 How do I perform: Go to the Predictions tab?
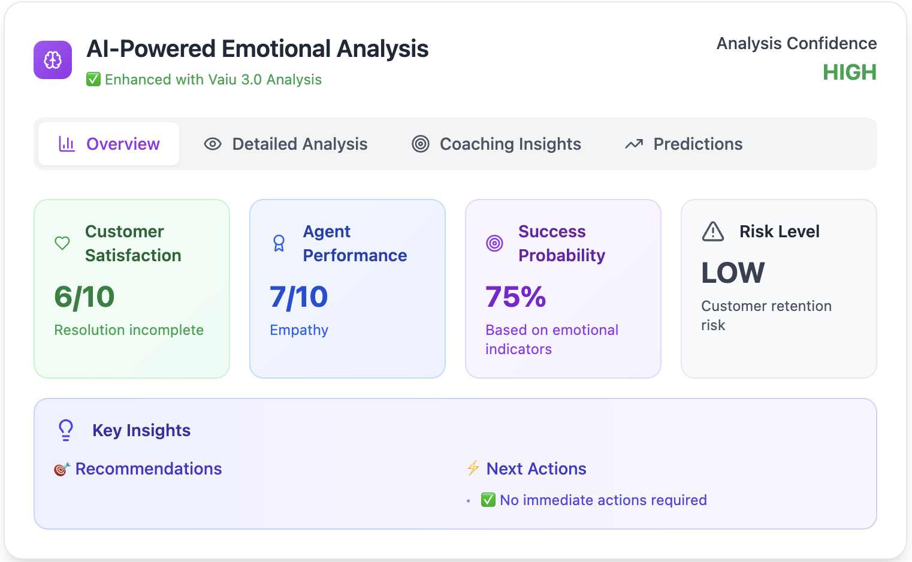click(684, 144)
